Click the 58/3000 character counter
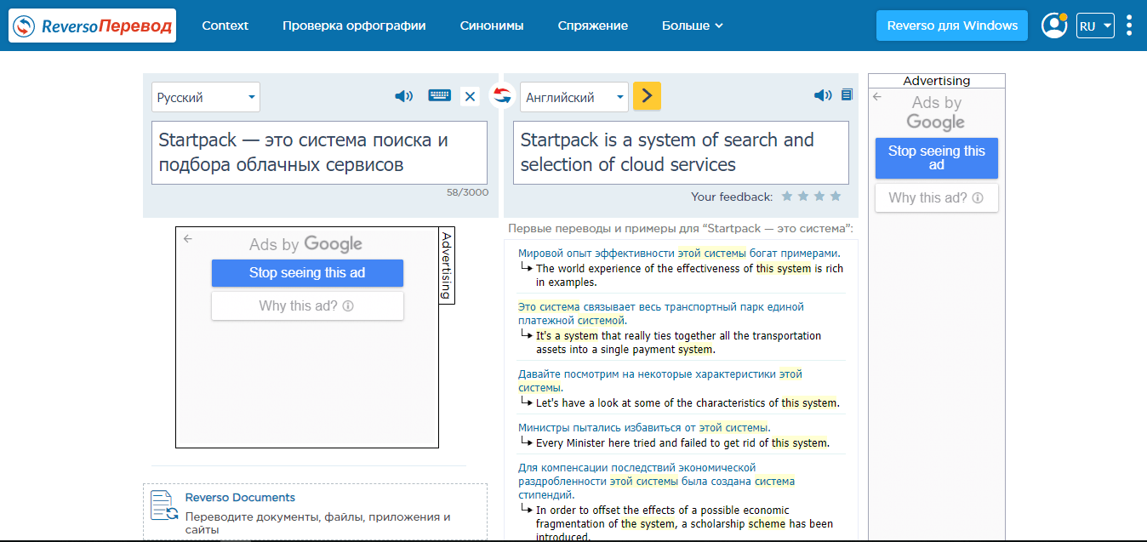This screenshot has width=1147, height=542. (x=468, y=192)
